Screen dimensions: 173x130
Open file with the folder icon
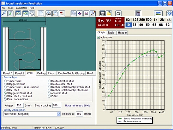tap(109, 13)
